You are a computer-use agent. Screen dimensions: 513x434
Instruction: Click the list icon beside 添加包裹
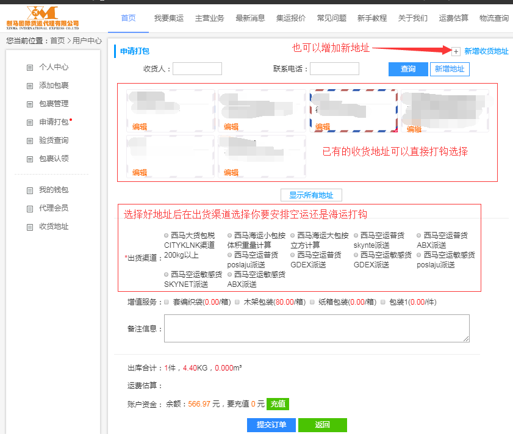coord(30,86)
